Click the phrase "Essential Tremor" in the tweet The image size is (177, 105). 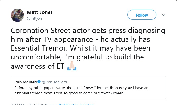(40, 48)
